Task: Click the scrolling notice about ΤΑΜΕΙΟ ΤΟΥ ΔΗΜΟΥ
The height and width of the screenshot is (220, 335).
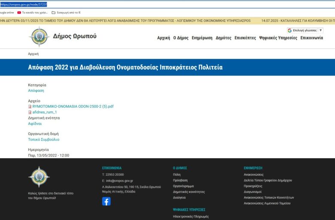Action: tap(125, 21)
